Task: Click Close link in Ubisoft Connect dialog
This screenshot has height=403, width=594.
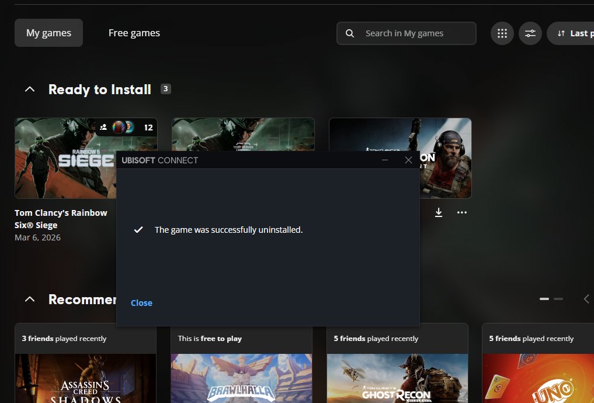Action: 141,303
